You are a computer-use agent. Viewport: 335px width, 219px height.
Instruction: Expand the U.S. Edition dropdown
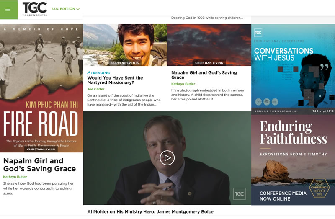[66, 9]
